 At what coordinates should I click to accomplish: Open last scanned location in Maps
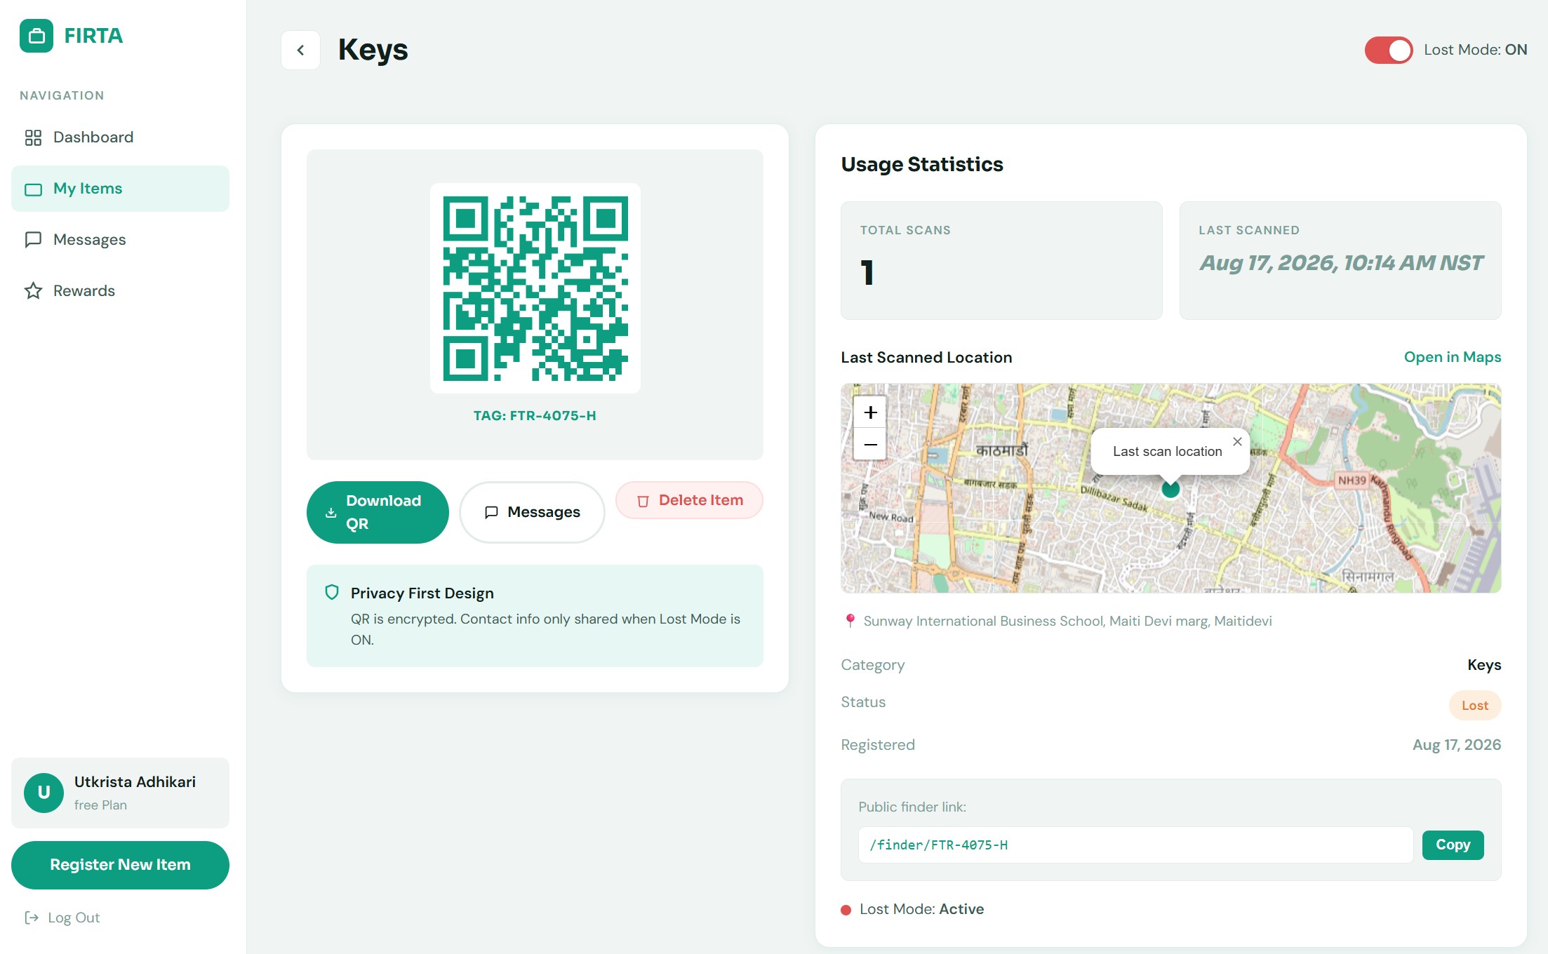(1453, 357)
